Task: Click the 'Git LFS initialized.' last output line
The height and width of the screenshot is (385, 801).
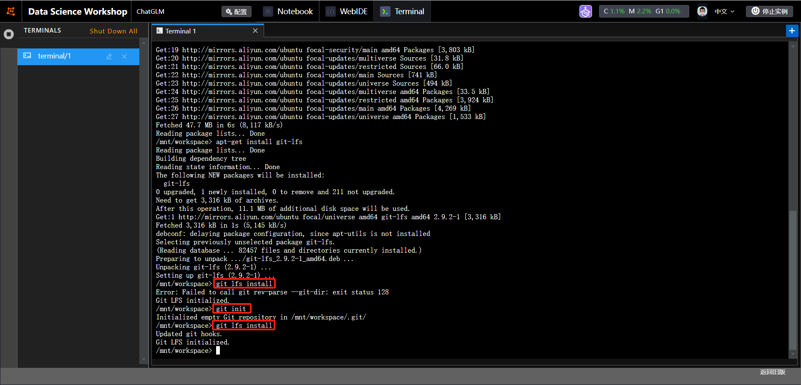Action: coord(193,342)
